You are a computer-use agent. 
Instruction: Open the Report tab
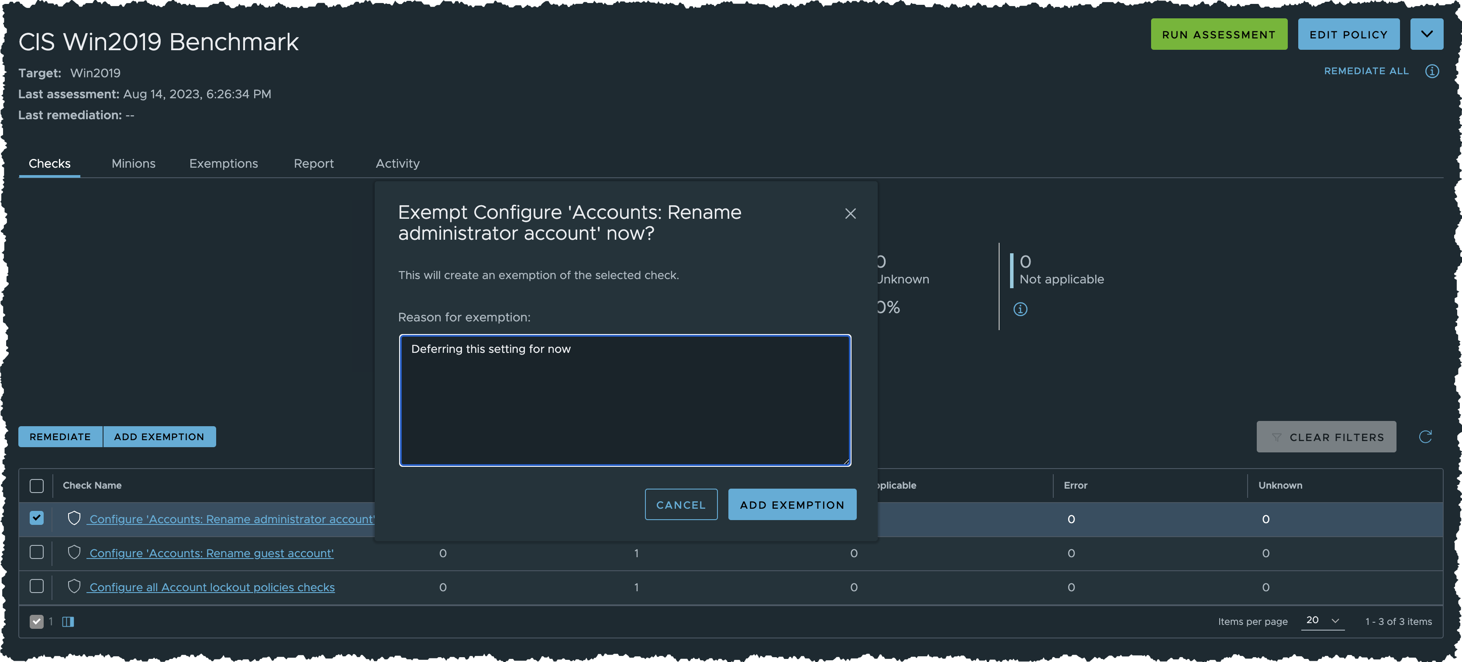point(313,163)
